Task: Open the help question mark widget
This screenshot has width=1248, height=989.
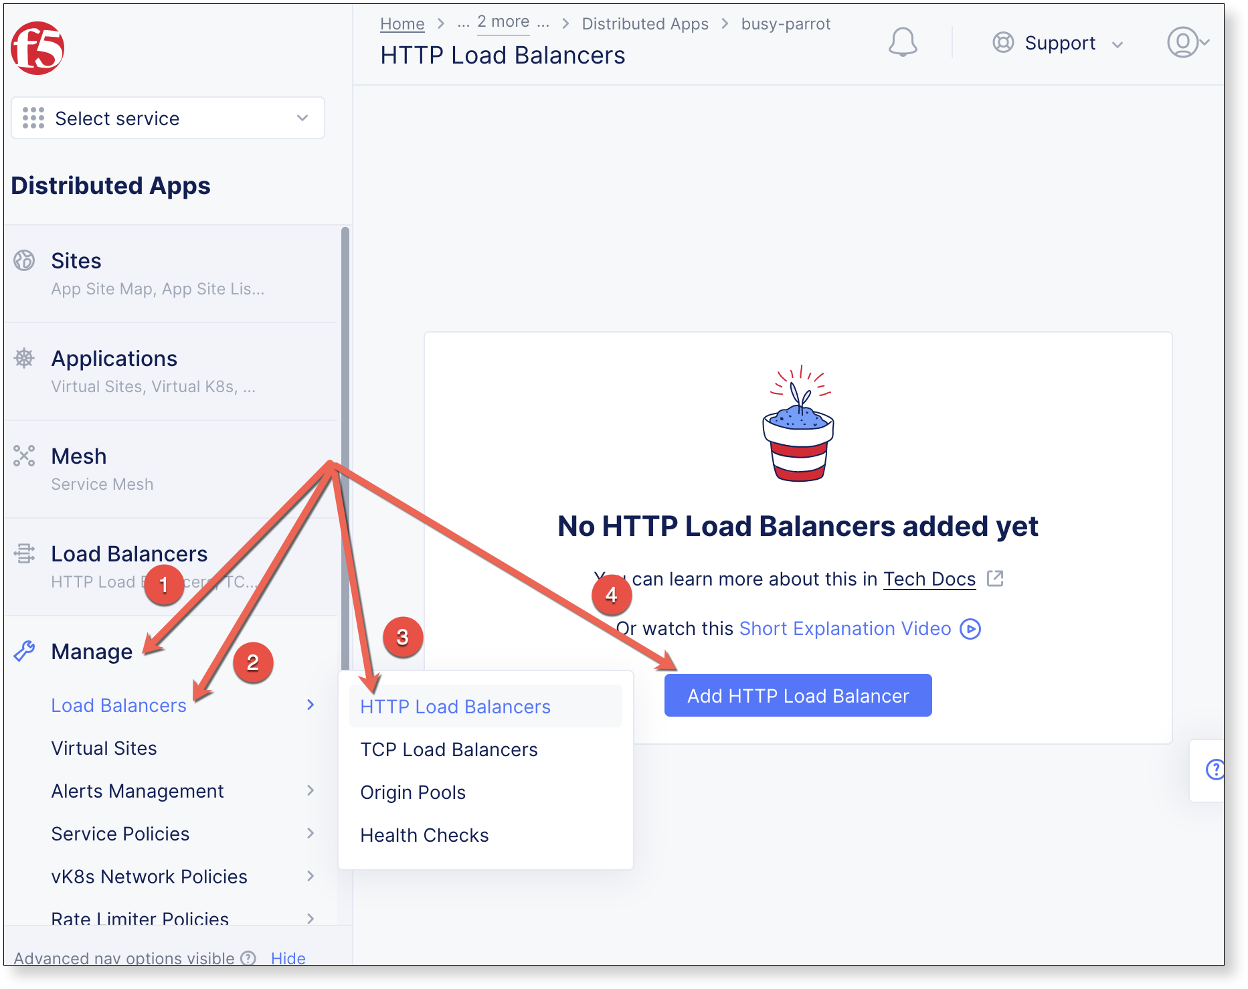Action: (x=1215, y=770)
